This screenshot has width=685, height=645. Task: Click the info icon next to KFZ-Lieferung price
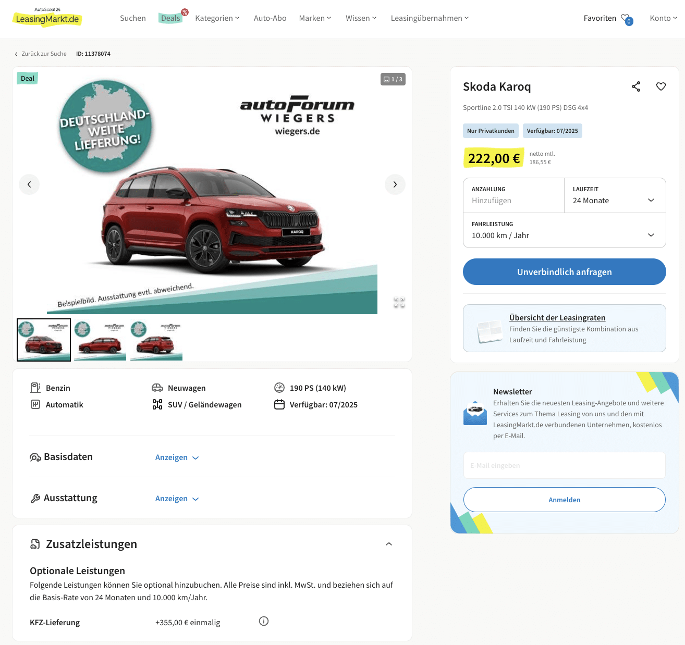click(264, 621)
